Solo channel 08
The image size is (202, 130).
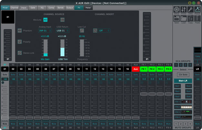point(62,75)
